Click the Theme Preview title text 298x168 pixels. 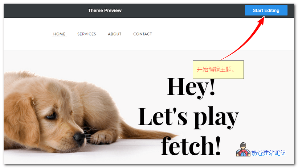click(105, 10)
